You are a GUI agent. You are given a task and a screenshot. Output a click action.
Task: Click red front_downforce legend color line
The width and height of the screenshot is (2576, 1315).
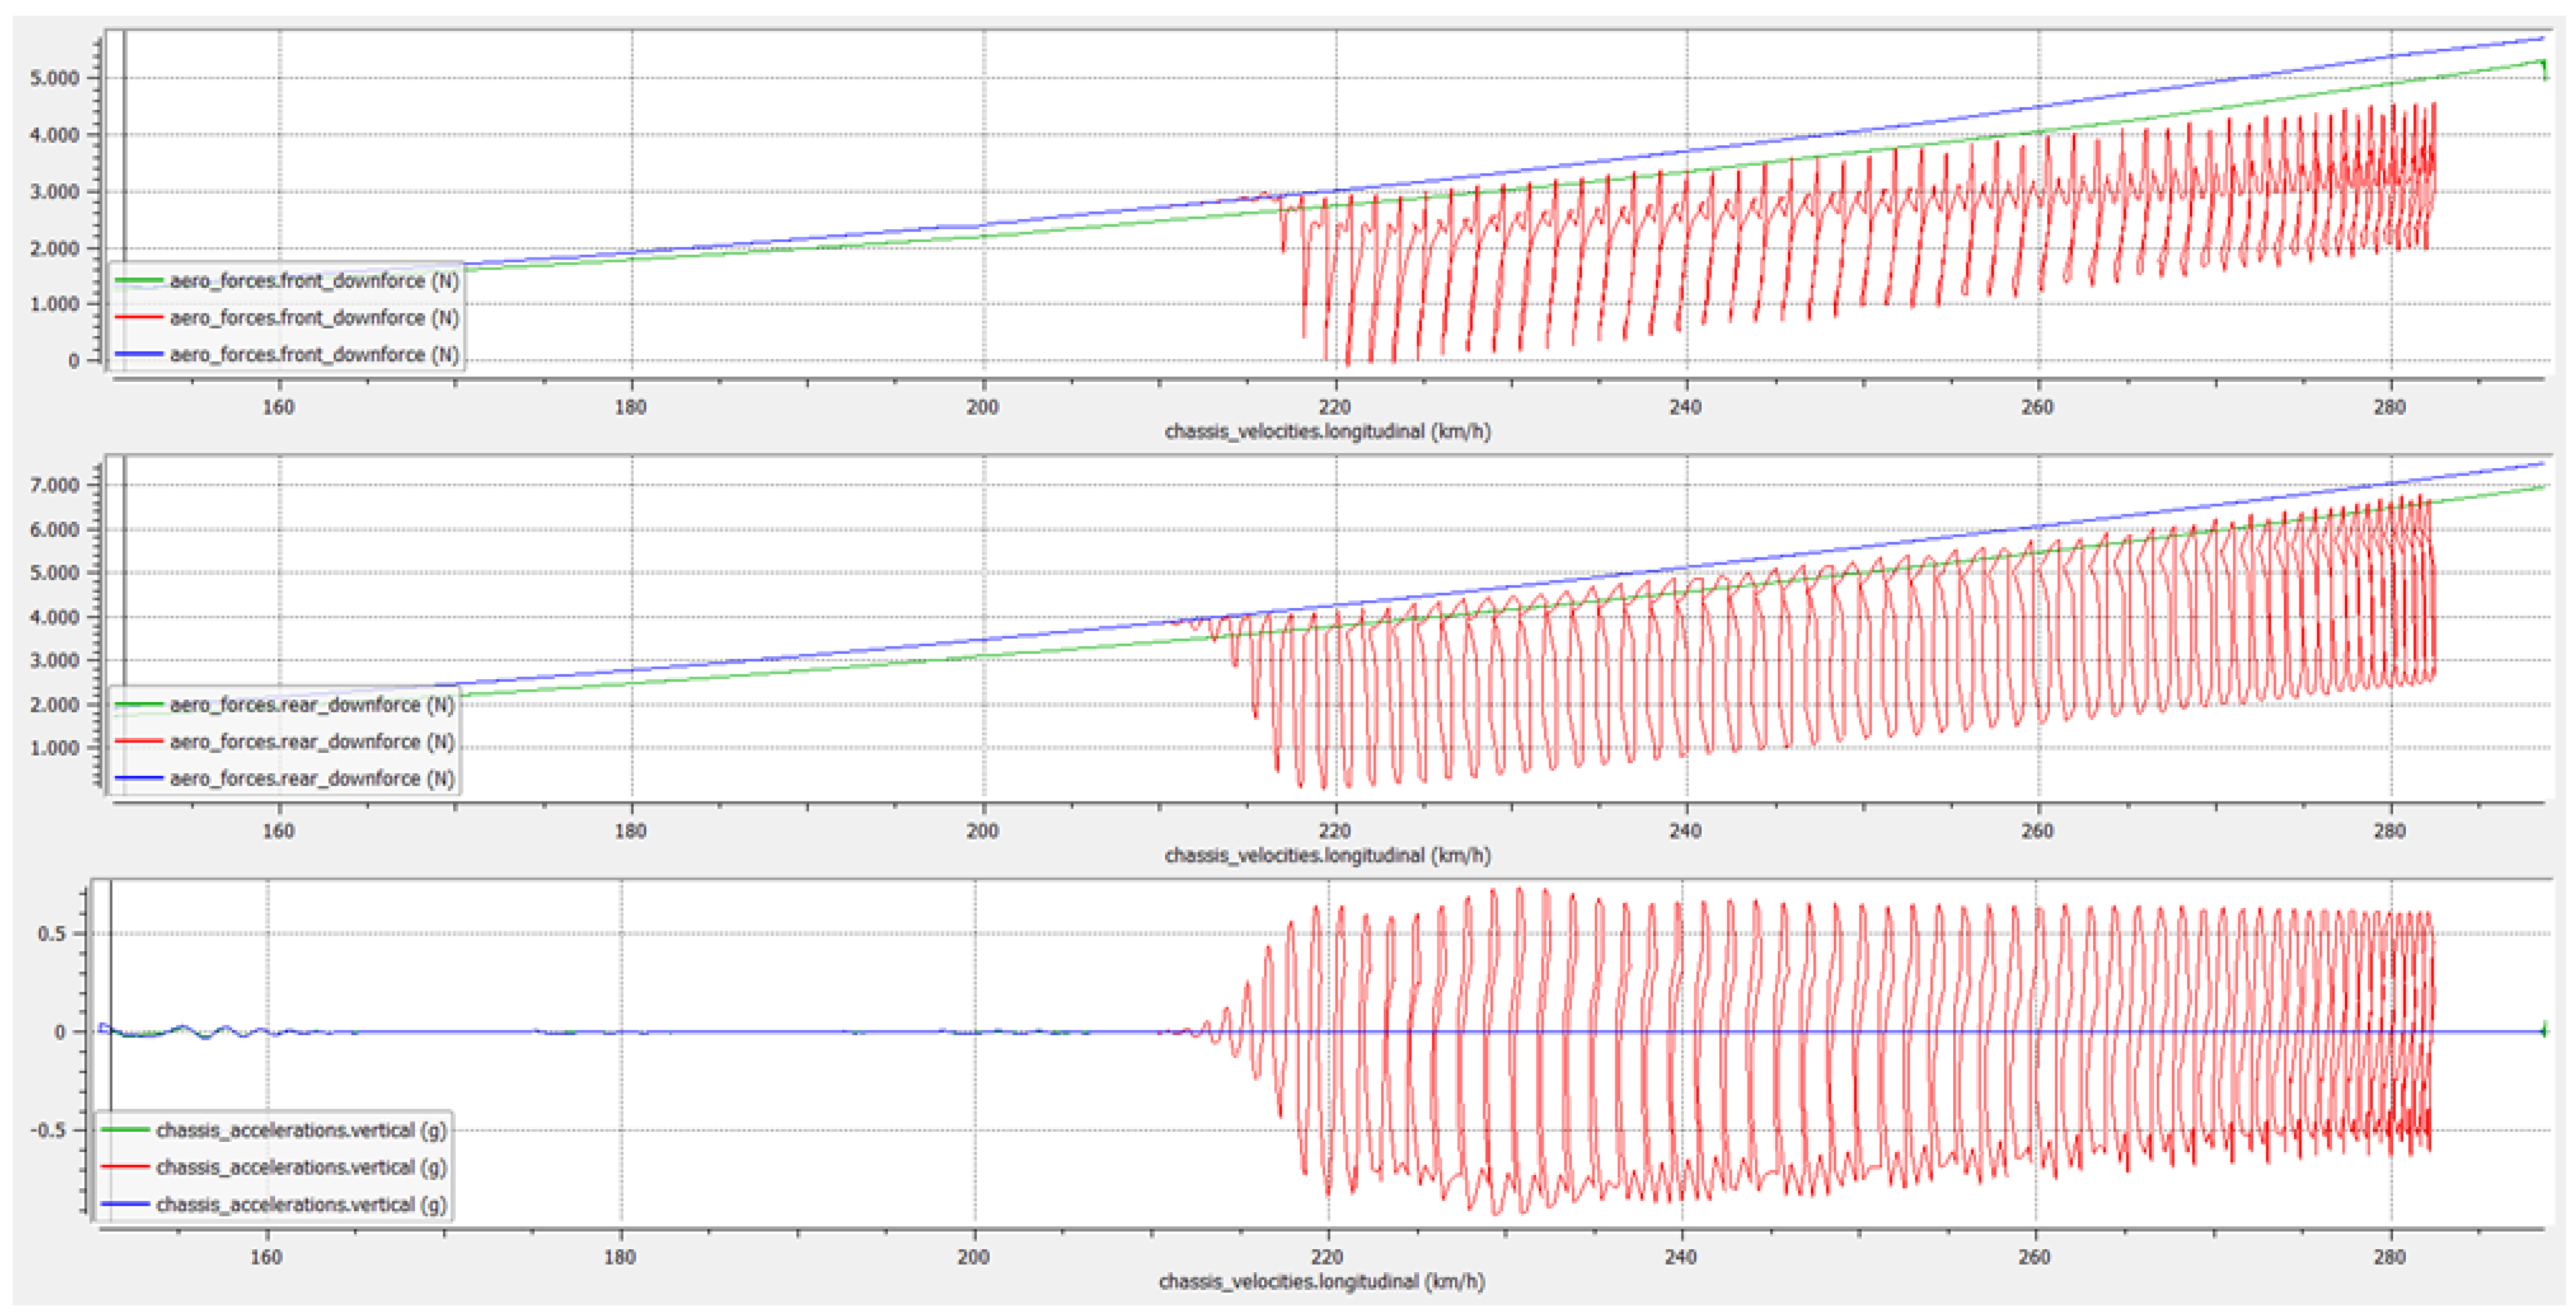coord(138,318)
